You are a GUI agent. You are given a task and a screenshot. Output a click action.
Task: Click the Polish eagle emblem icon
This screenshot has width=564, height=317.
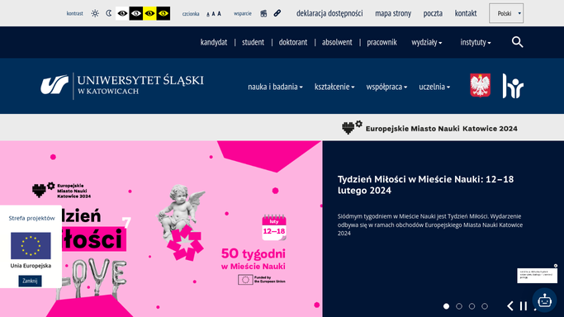pos(481,86)
